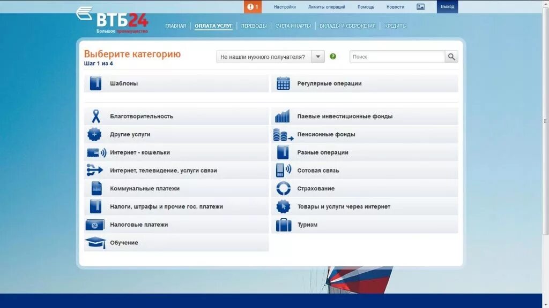
Task: Click the green question mark help icon
Action: tap(332, 56)
